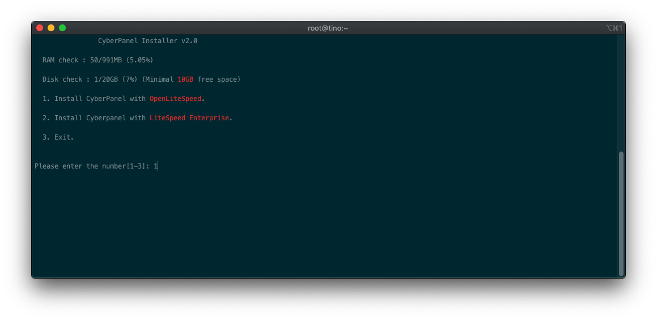Click the window title root@tino:~
This screenshot has height=320, width=657.
coord(328,28)
